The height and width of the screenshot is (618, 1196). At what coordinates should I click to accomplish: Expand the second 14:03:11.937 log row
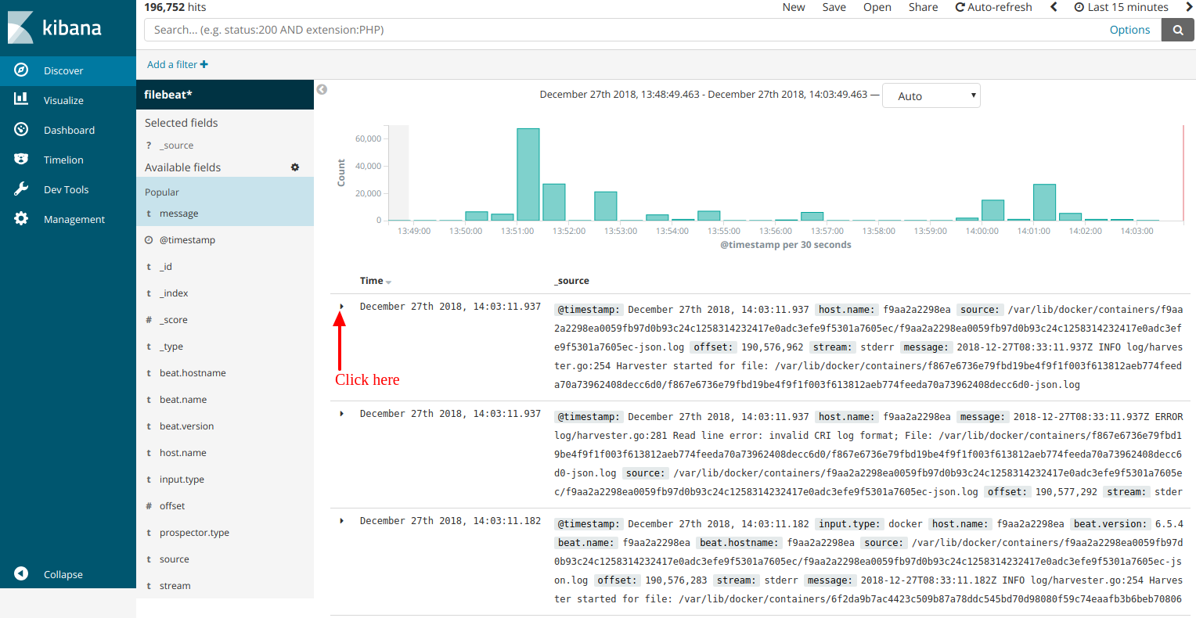click(x=342, y=414)
